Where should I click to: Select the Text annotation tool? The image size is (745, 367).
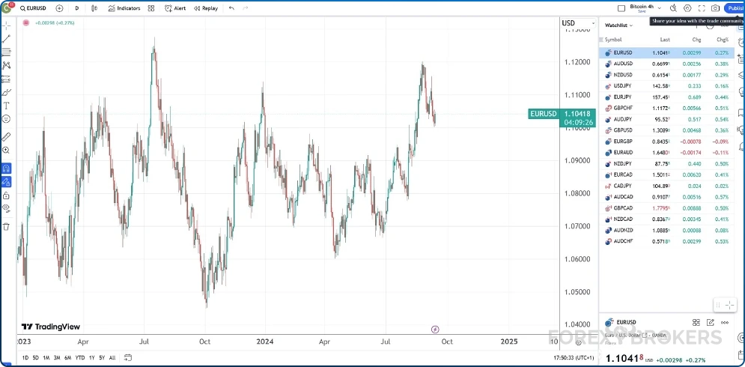6,106
